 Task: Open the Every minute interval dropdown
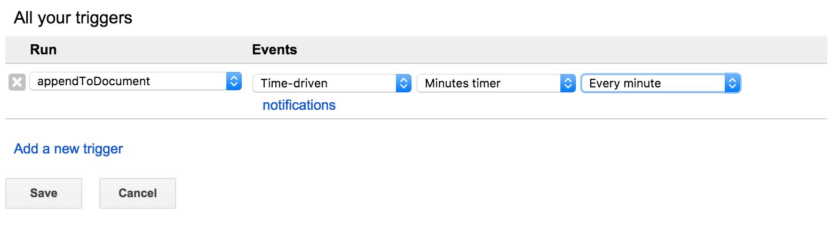coord(660,83)
